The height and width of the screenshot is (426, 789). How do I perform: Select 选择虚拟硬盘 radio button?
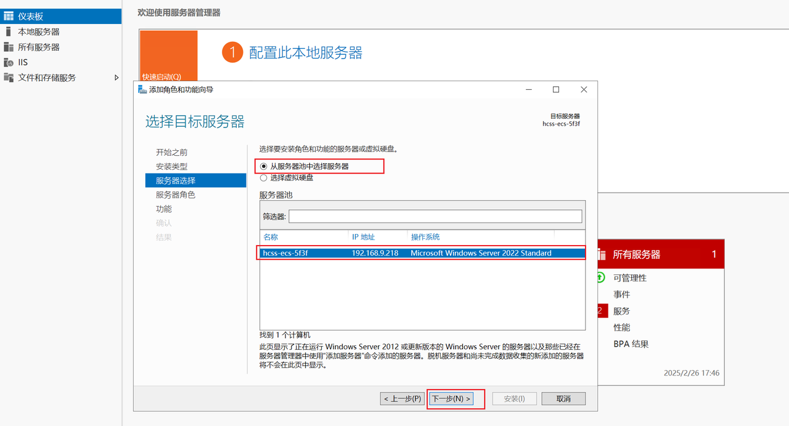(x=264, y=177)
